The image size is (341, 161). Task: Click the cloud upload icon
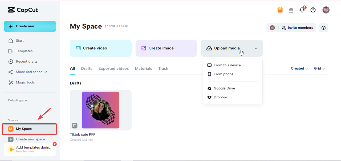(209, 48)
